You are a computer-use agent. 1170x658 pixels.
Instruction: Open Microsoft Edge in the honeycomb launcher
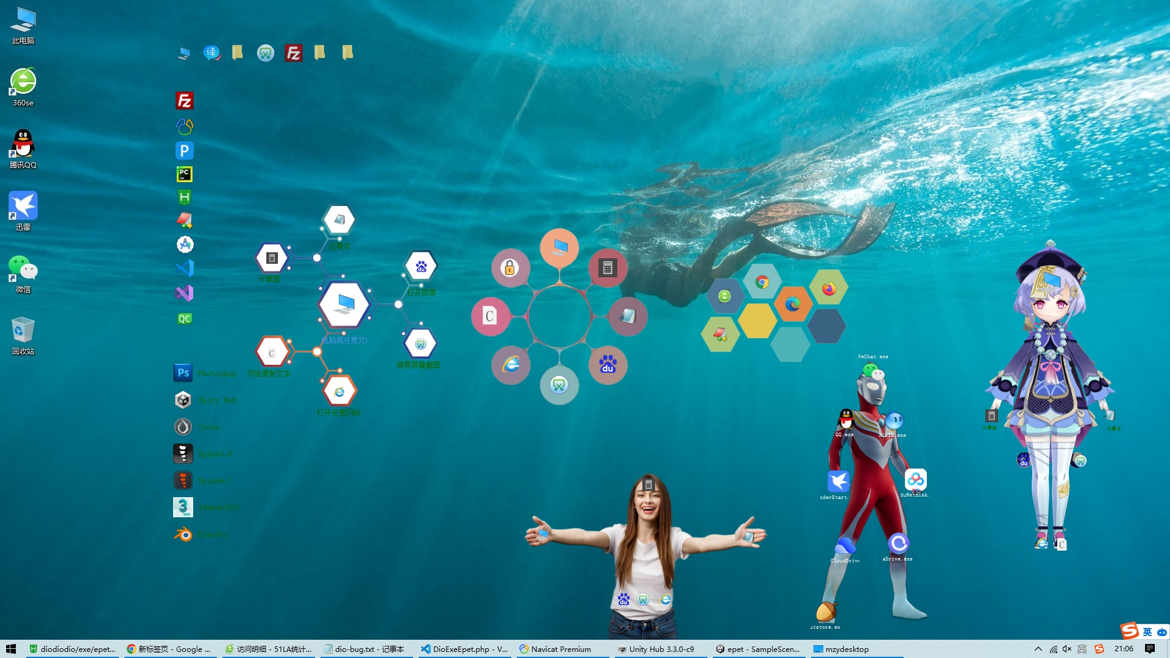[x=793, y=303]
